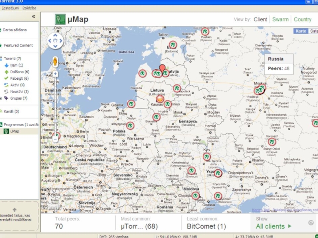The width and height of the screenshot is (318, 238).
Task: Open the Iestatījumi menu
Action: [x=10, y=8]
